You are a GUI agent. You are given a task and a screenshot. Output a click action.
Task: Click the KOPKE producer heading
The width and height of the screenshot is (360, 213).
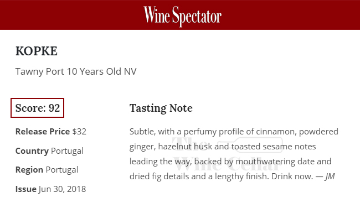[36, 51]
